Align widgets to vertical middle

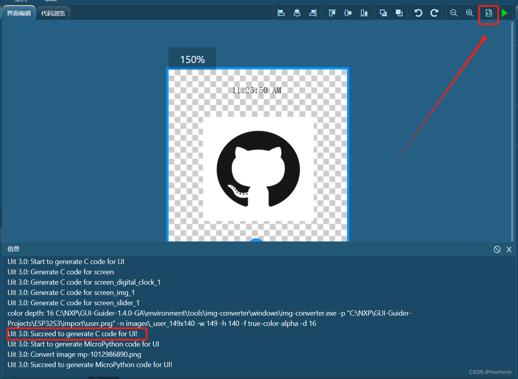pyautogui.click(x=348, y=13)
